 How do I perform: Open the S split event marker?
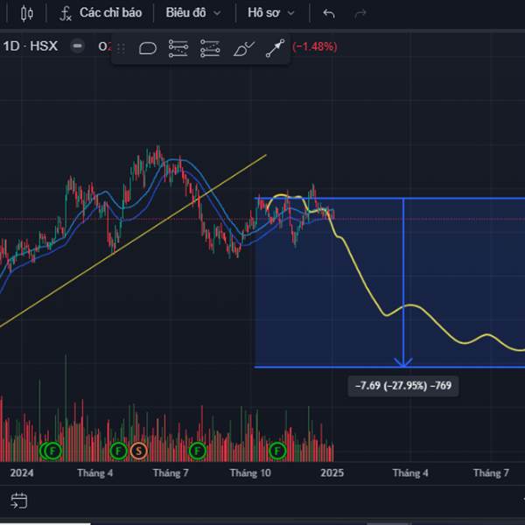point(138,451)
